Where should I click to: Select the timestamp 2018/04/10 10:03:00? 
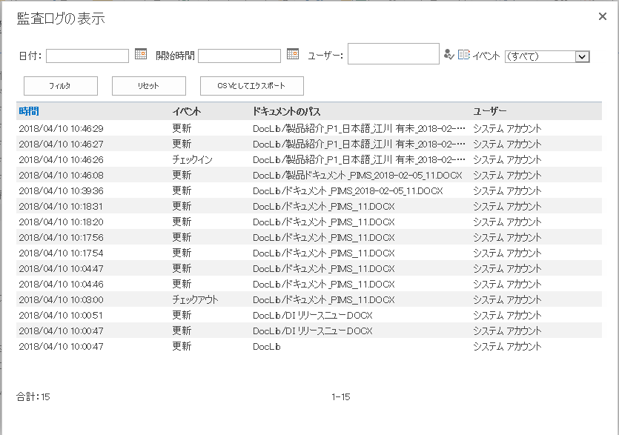(62, 300)
